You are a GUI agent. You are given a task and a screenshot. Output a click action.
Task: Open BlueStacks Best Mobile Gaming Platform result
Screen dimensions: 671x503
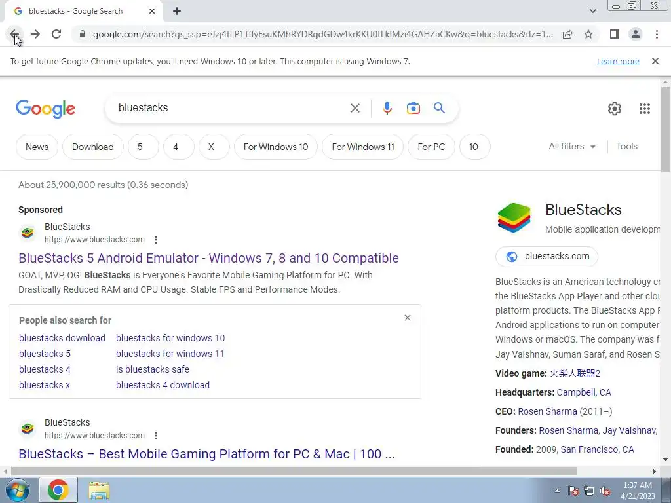pos(206,454)
